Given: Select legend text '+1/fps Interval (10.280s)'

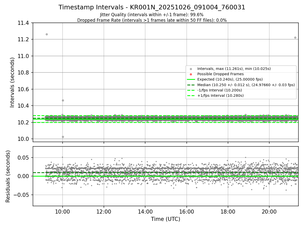Looking at the screenshot, I should coord(220,96).
